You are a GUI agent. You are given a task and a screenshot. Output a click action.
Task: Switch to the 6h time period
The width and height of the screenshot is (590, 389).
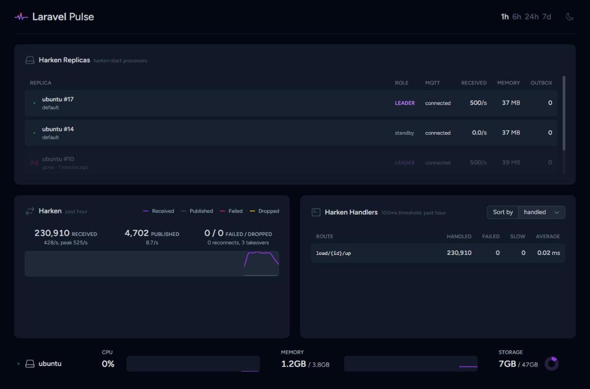coord(517,16)
